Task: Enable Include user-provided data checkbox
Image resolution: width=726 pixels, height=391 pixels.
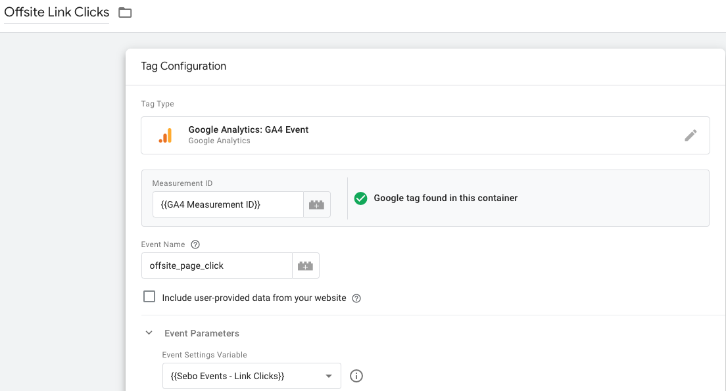Action: (x=149, y=296)
